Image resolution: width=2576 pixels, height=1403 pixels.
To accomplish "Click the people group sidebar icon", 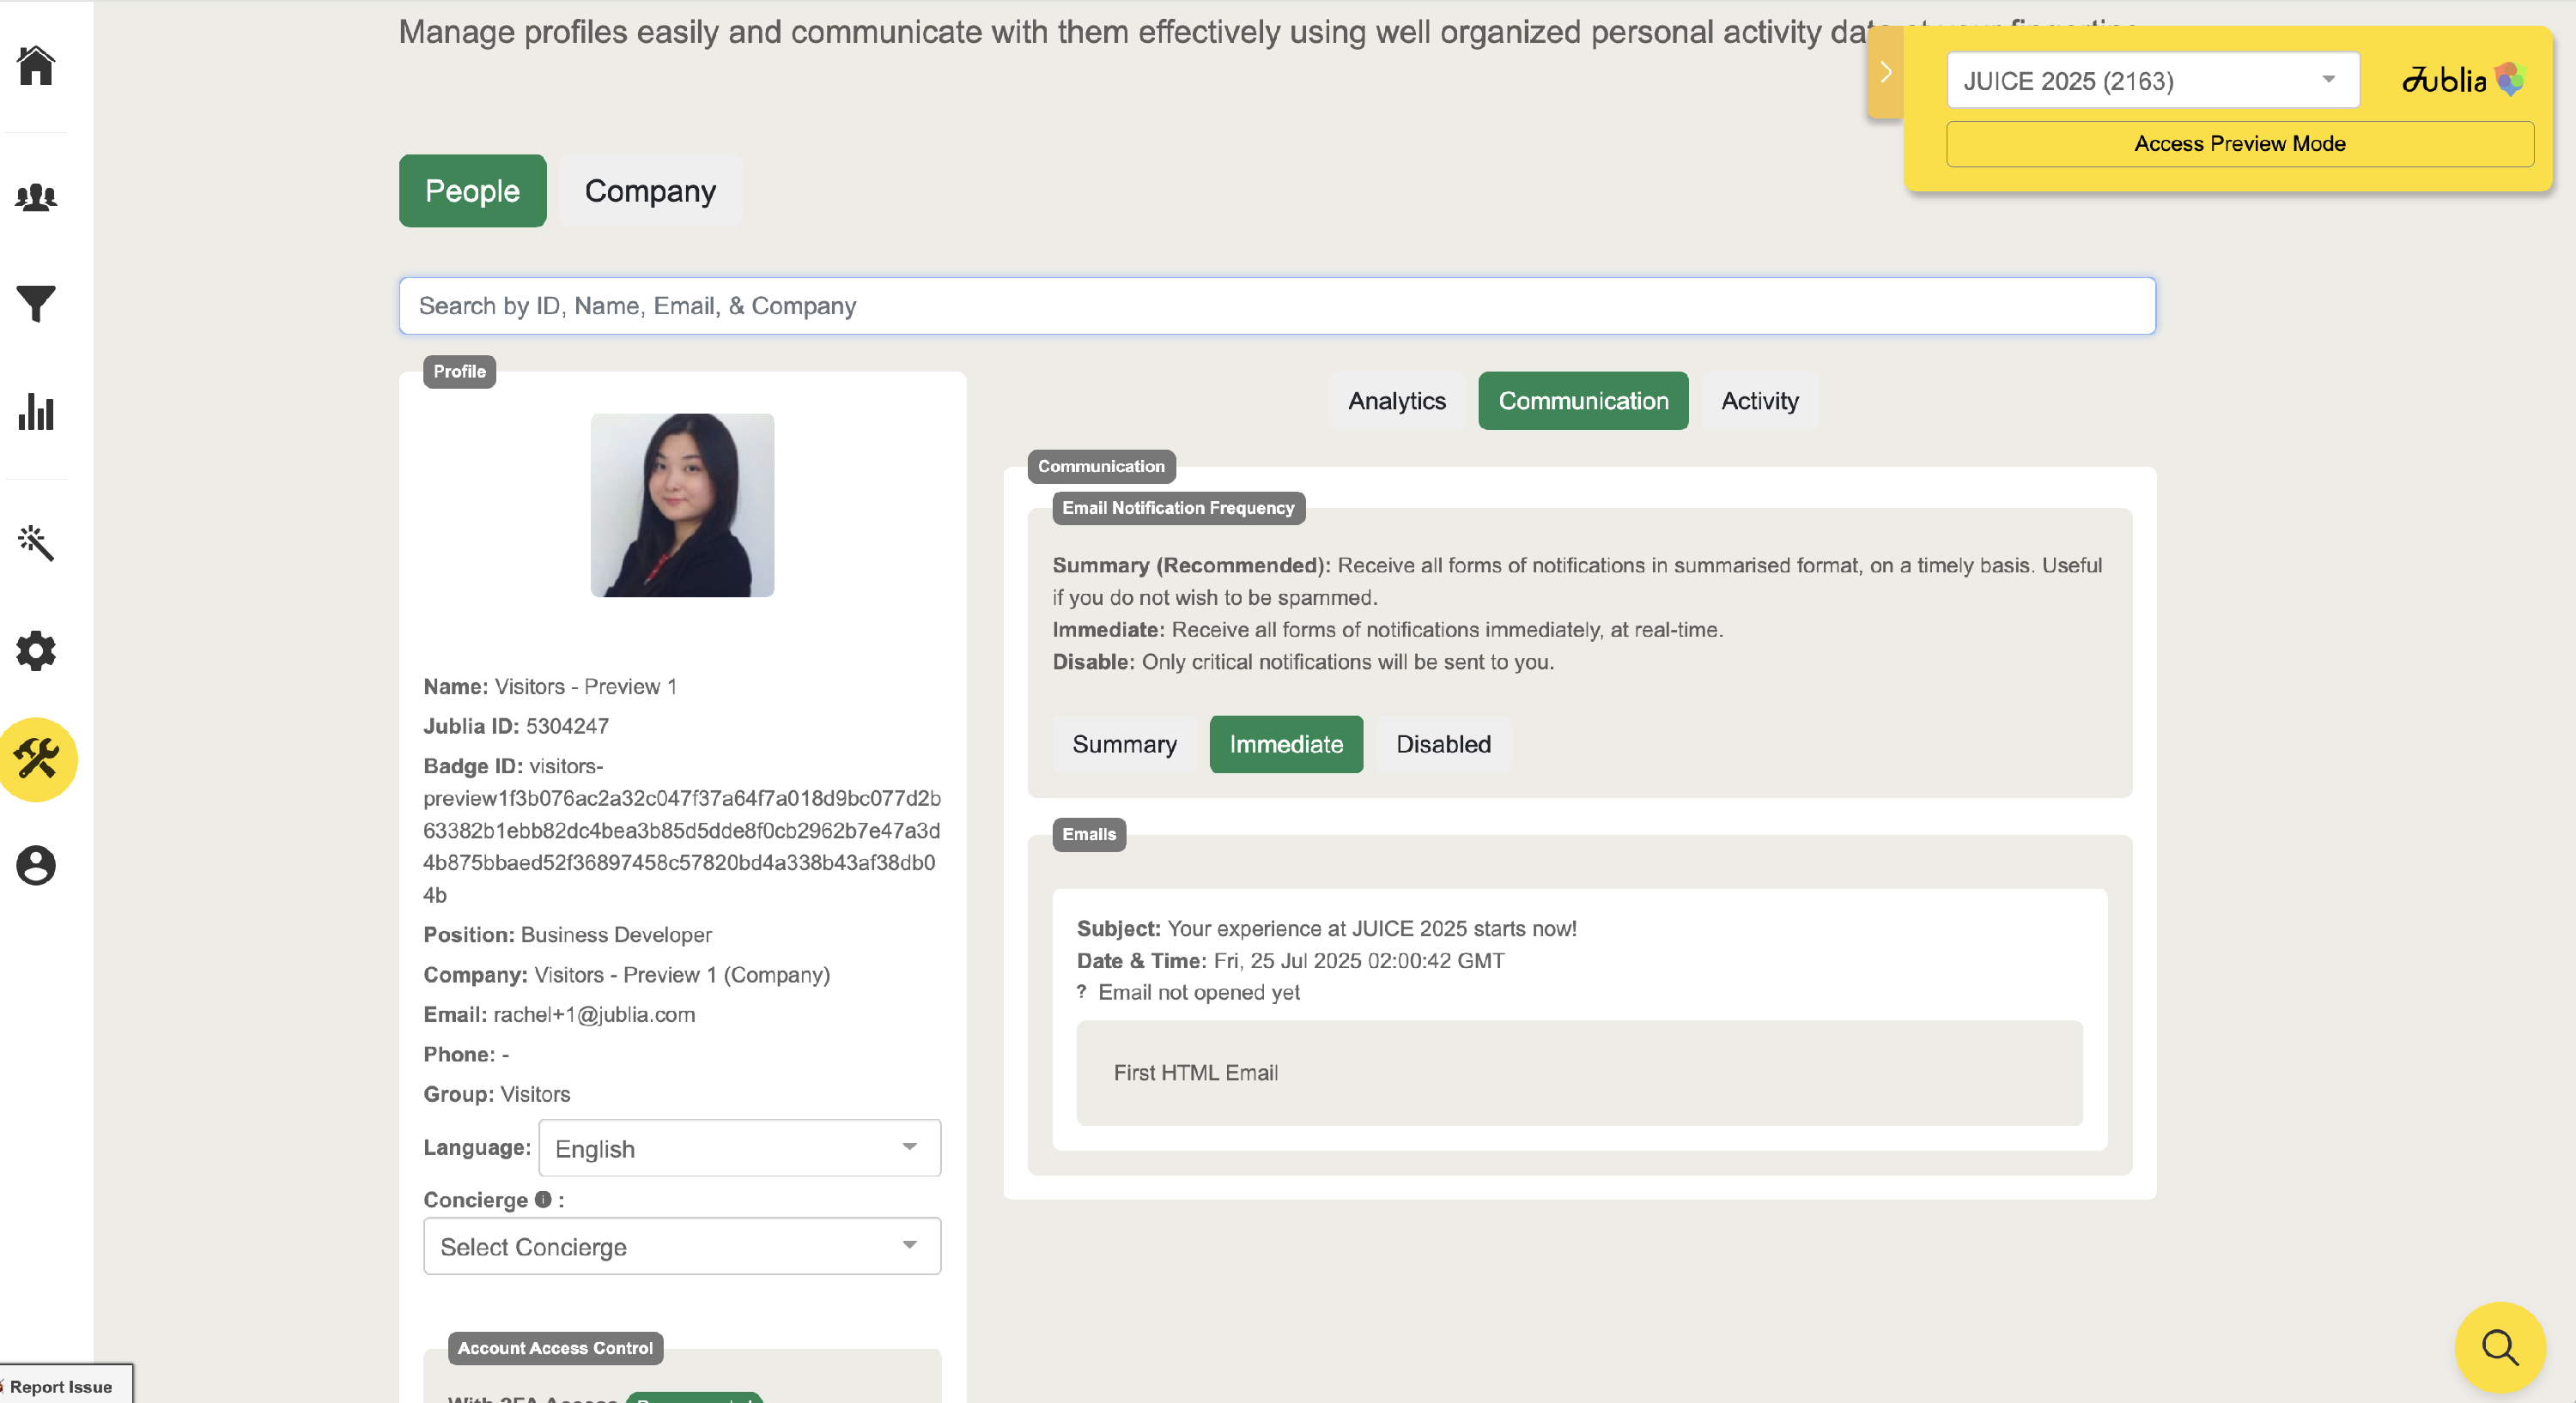I will pos(36,197).
